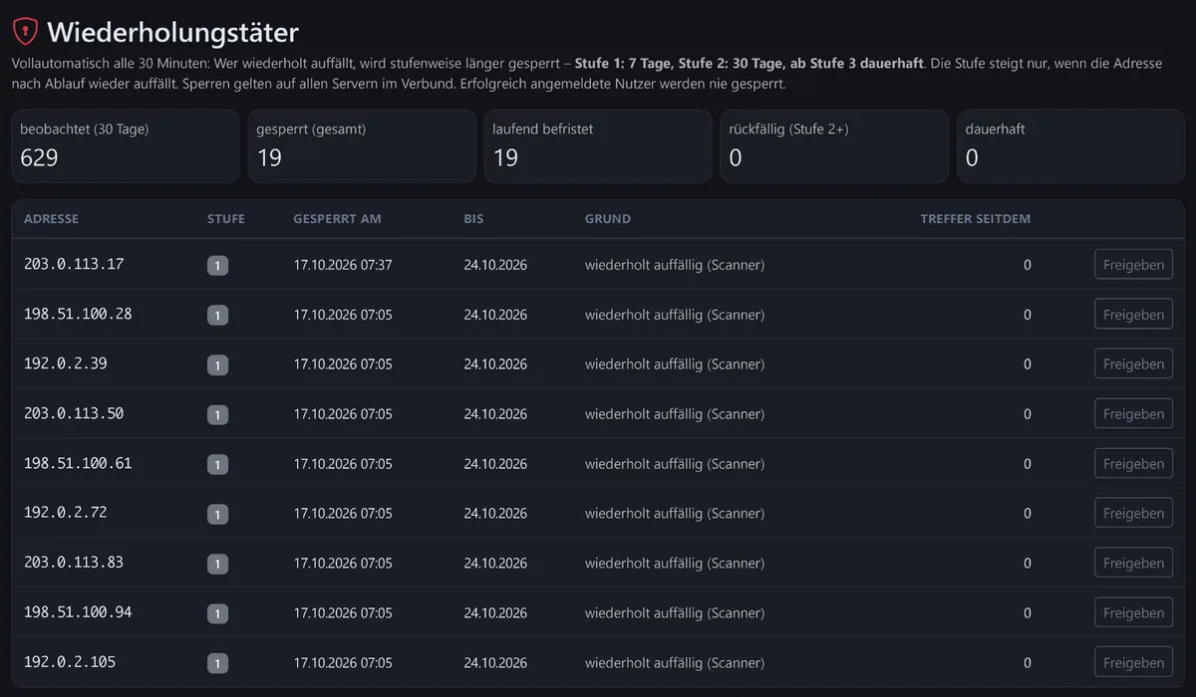Open the rückfällig (Stufe 2+) card

click(x=834, y=146)
